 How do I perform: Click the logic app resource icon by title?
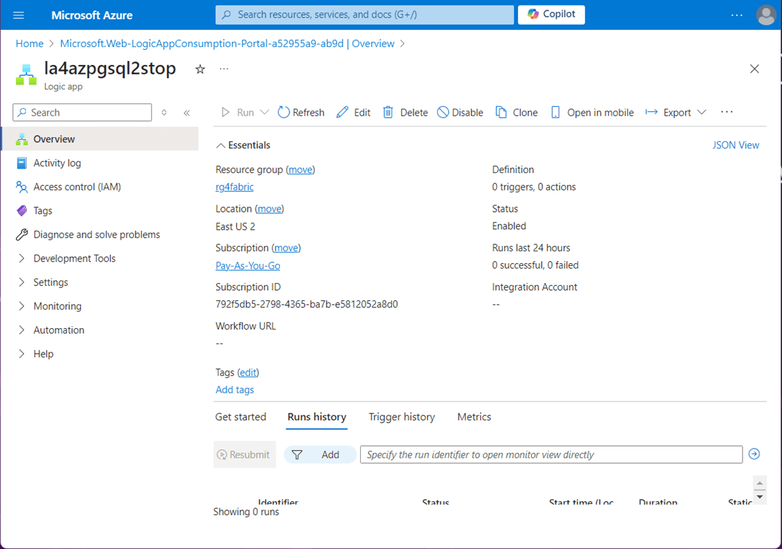pyautogui.click(x=26, y=74)
